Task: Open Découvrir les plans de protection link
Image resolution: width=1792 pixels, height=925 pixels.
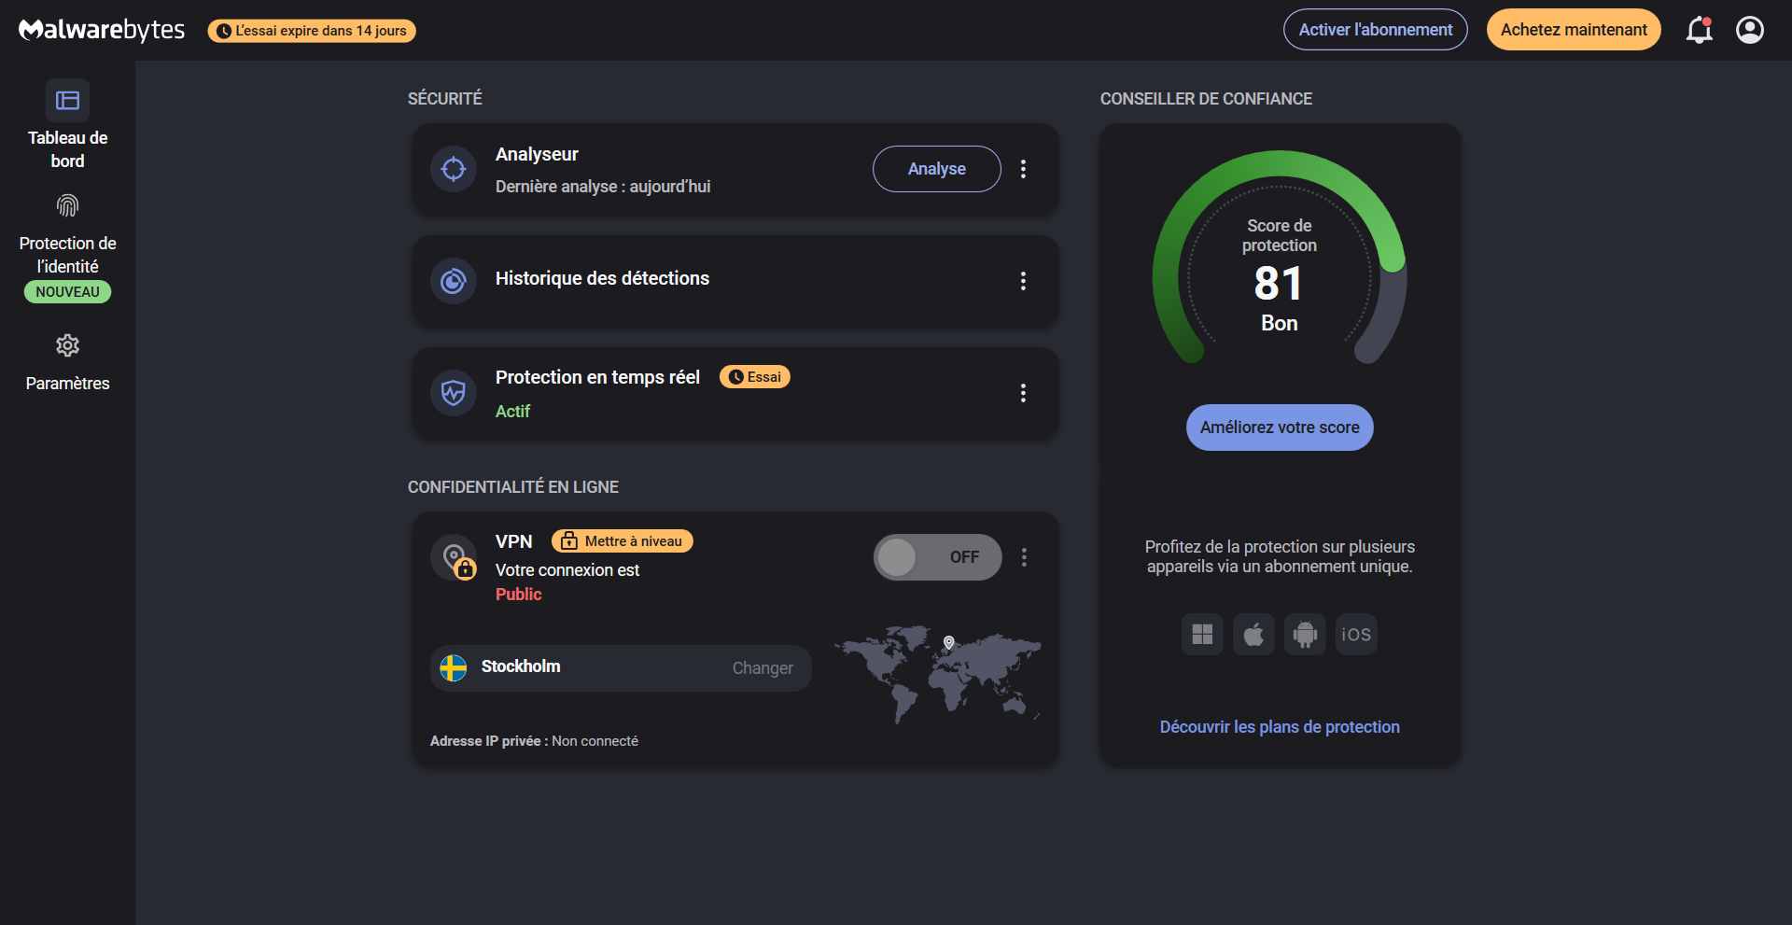Action: click(x=1280, y=727)
